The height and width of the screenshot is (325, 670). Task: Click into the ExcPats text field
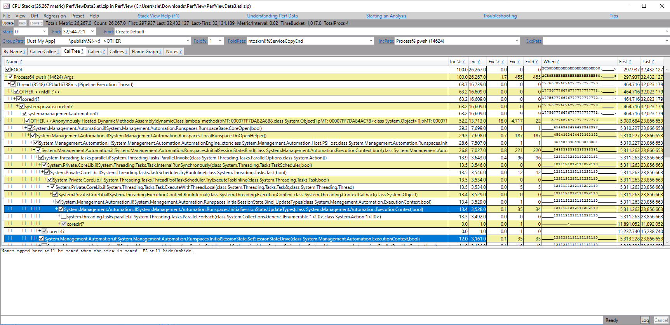[603, 41]
